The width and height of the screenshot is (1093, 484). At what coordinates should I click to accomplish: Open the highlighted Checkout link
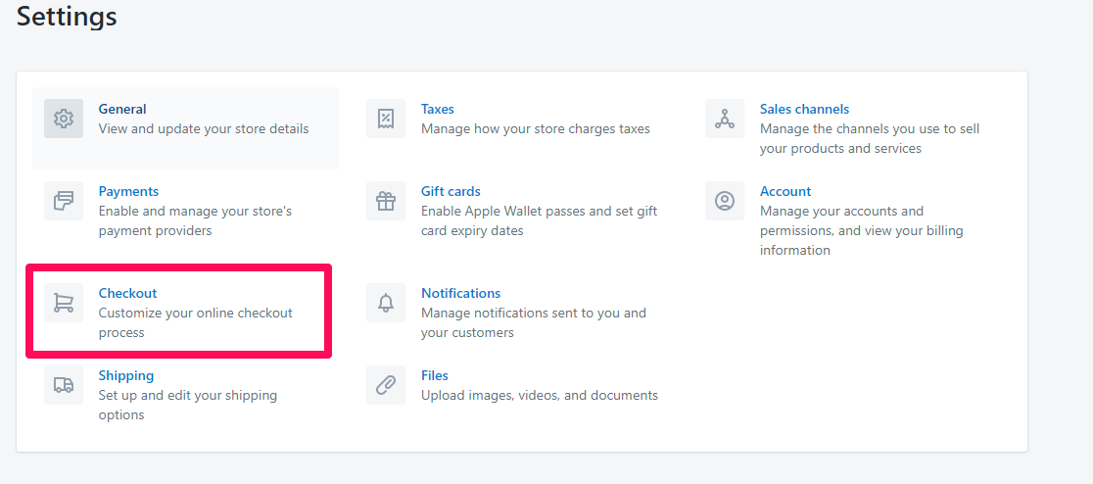127,293
